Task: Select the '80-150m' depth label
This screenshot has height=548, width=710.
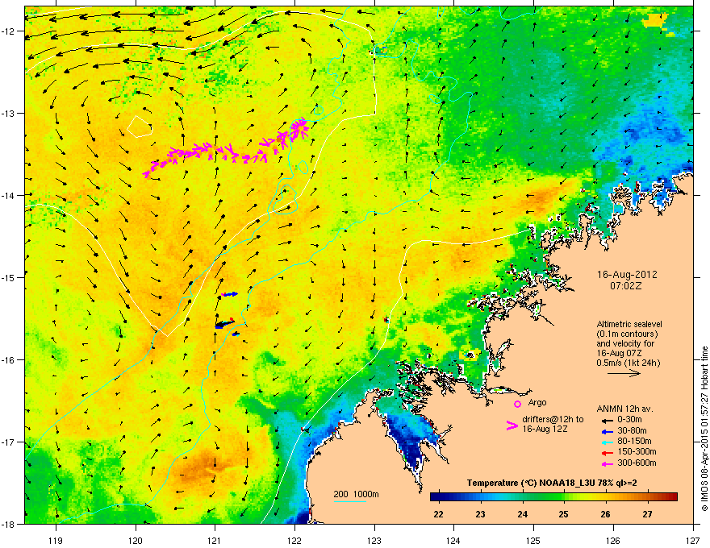Action: tap(634, 442)
